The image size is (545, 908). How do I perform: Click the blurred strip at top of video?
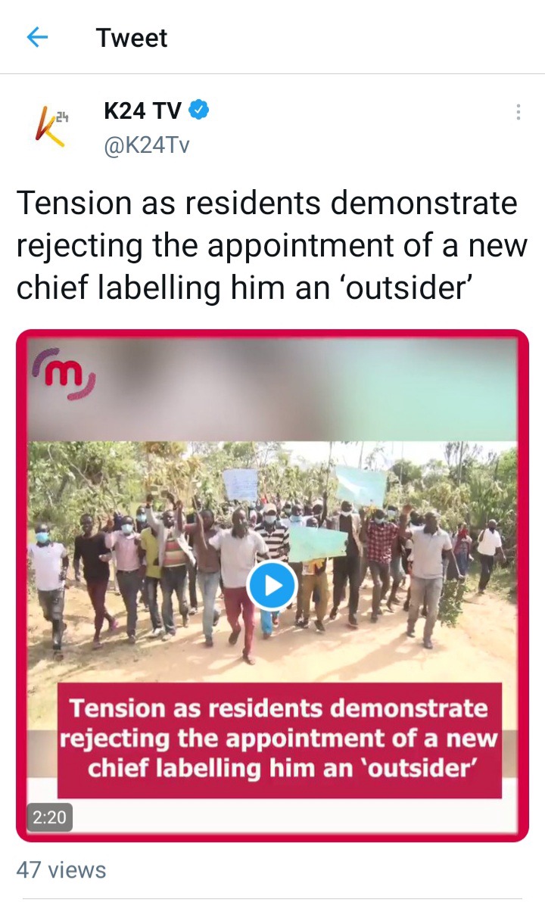[x=272, y=389]
